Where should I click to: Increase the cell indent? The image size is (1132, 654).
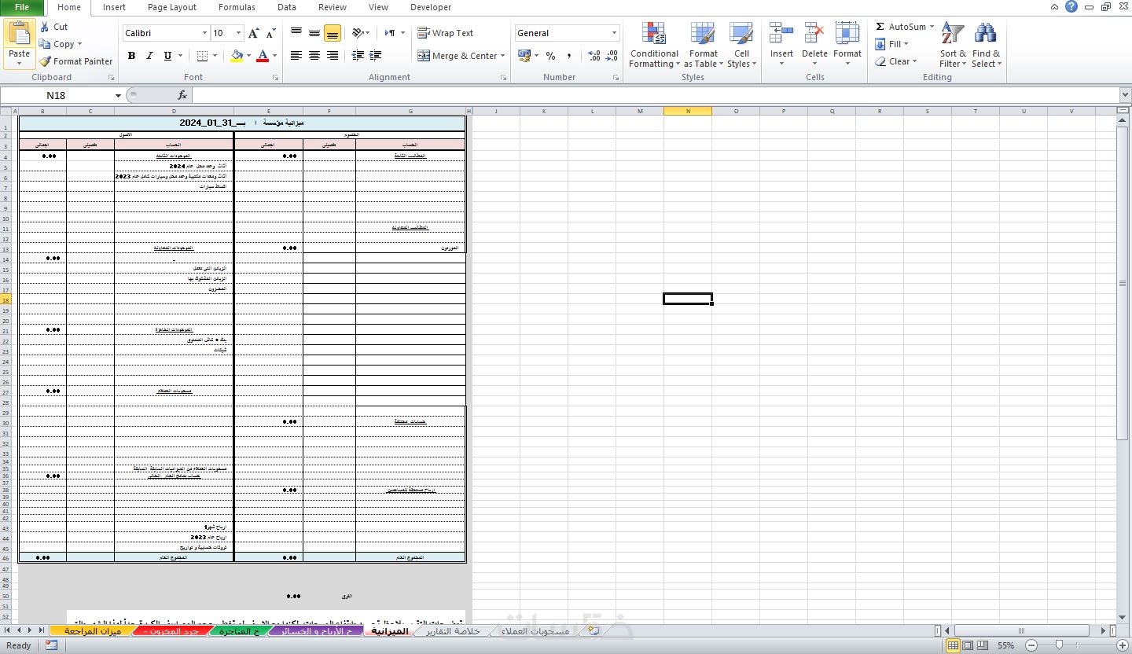click(375, 56)
